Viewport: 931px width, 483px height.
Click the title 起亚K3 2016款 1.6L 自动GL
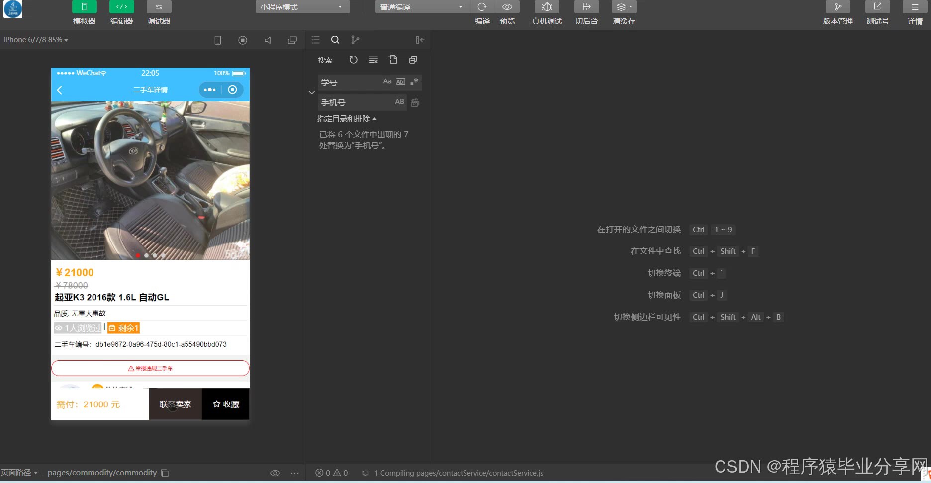[x=112, y=297]
